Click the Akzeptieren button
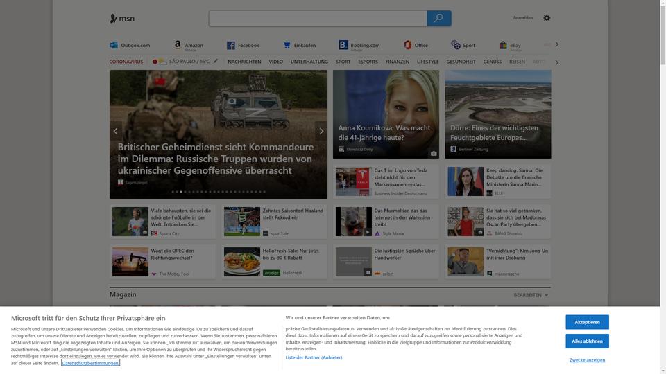Image resolution: width=666 pixels, height=374 pixels. [x=587, y=322]
